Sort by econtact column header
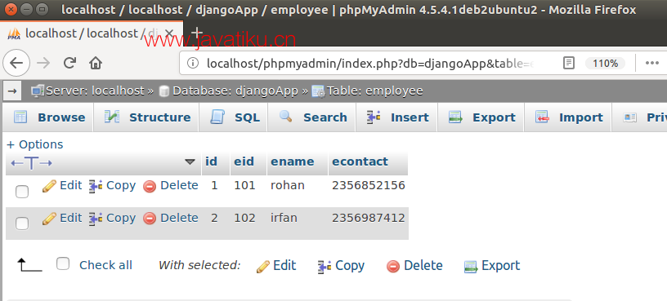Viewport: 667px width, 301px height. tap(360, 162)
